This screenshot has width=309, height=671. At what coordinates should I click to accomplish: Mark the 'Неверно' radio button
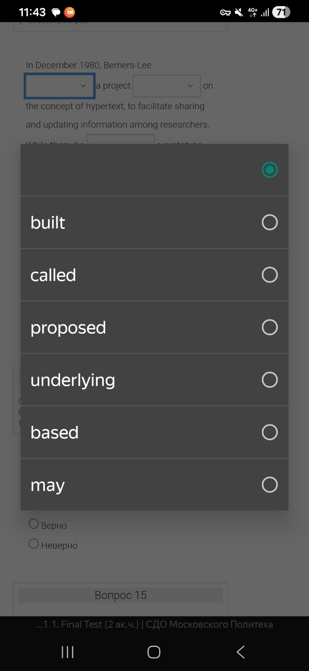click(34, 544)
